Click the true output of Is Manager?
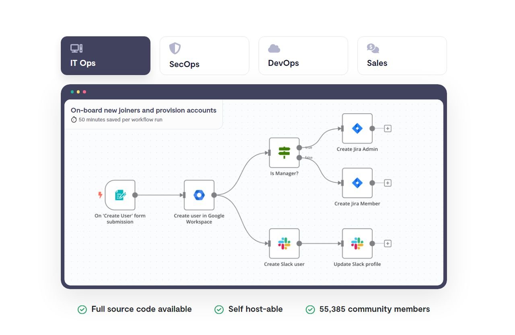 coord(299,148)
